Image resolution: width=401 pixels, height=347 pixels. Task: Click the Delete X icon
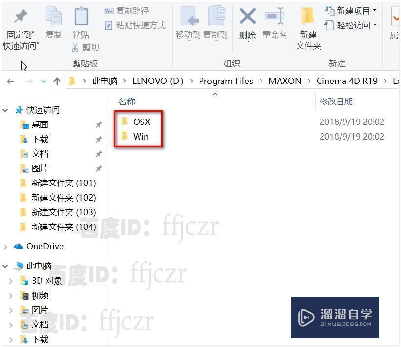pyautogui.click(x=247, y=16)
